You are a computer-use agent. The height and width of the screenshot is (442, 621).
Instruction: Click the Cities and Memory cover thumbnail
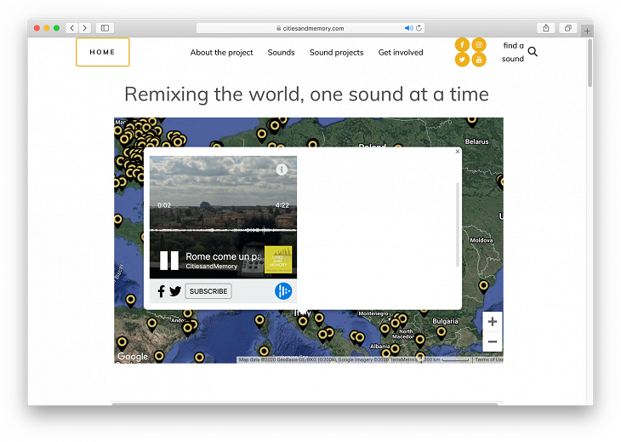pos(278,260)
